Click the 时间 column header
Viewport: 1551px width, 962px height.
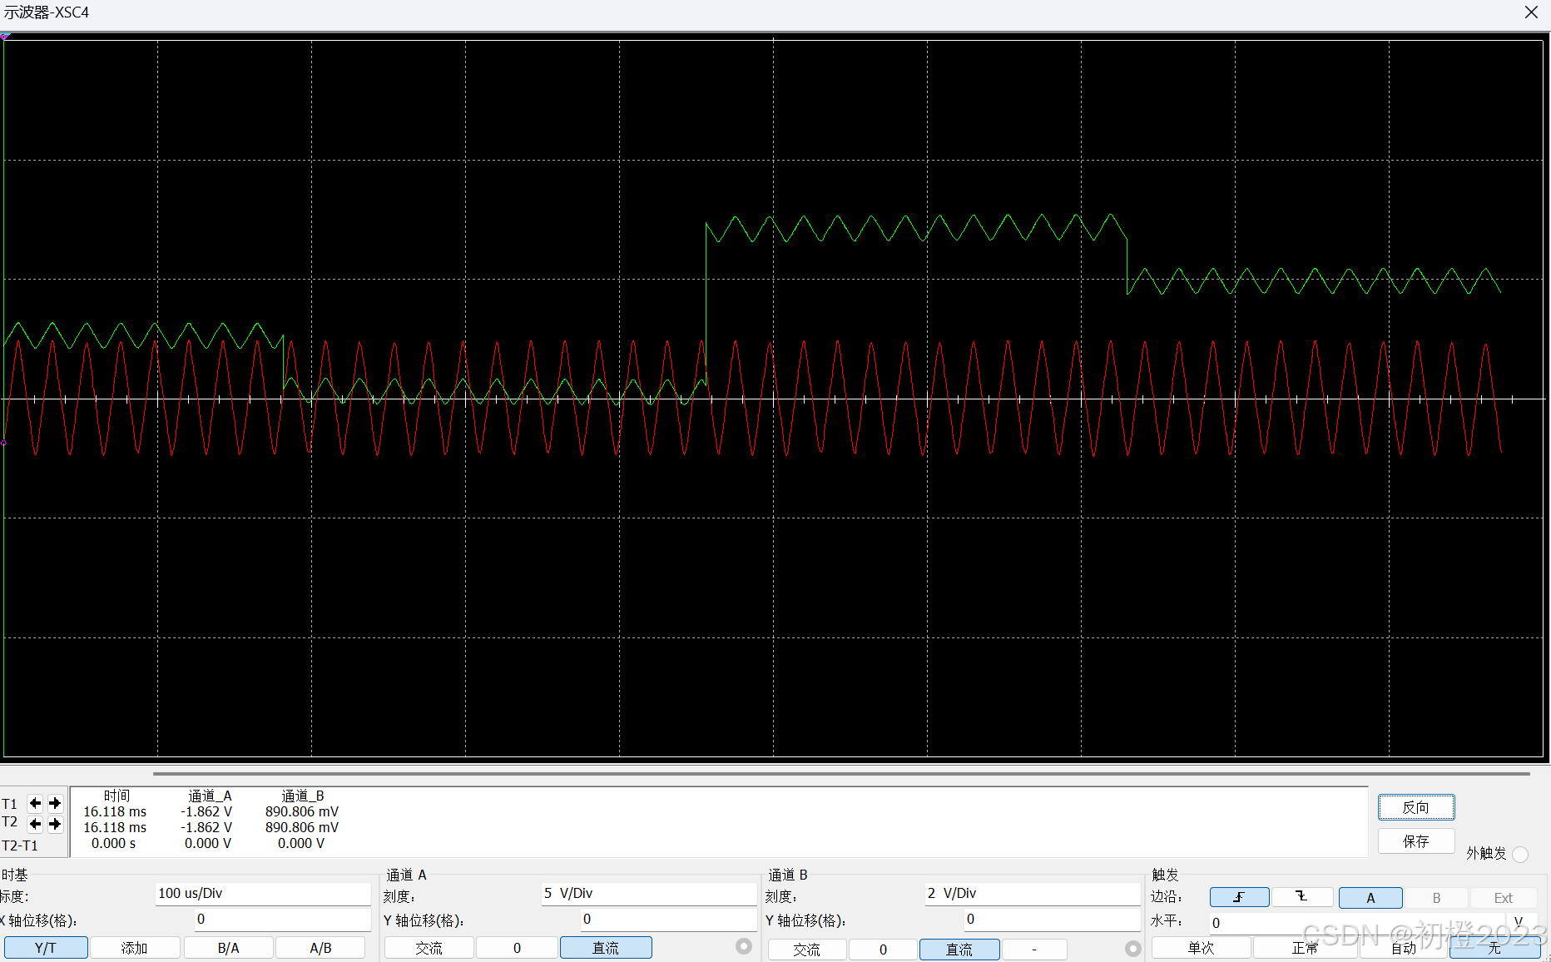coord(116,796)
